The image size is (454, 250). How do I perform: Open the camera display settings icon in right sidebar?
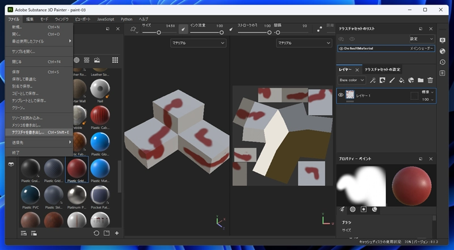(442, 40)
